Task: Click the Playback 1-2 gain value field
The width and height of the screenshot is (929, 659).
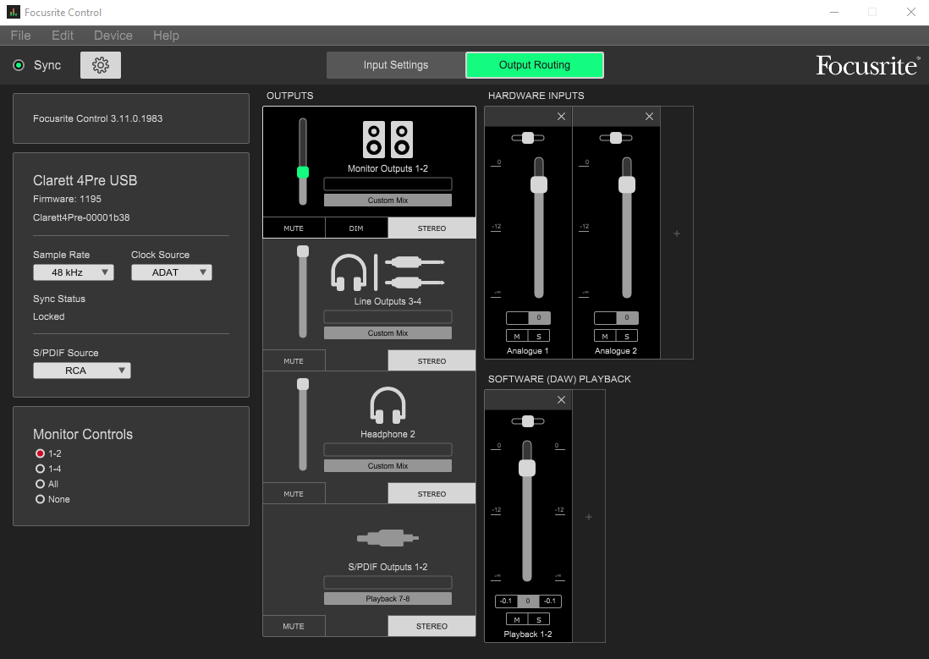Action: (x=528, y=601)
